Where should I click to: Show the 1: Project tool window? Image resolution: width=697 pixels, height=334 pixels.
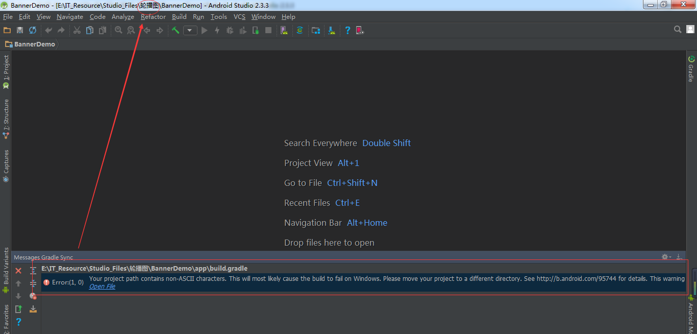(x=6, y=71)
